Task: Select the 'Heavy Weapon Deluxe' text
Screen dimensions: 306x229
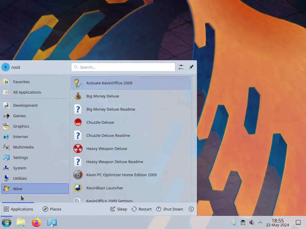Action: point(107,148)
